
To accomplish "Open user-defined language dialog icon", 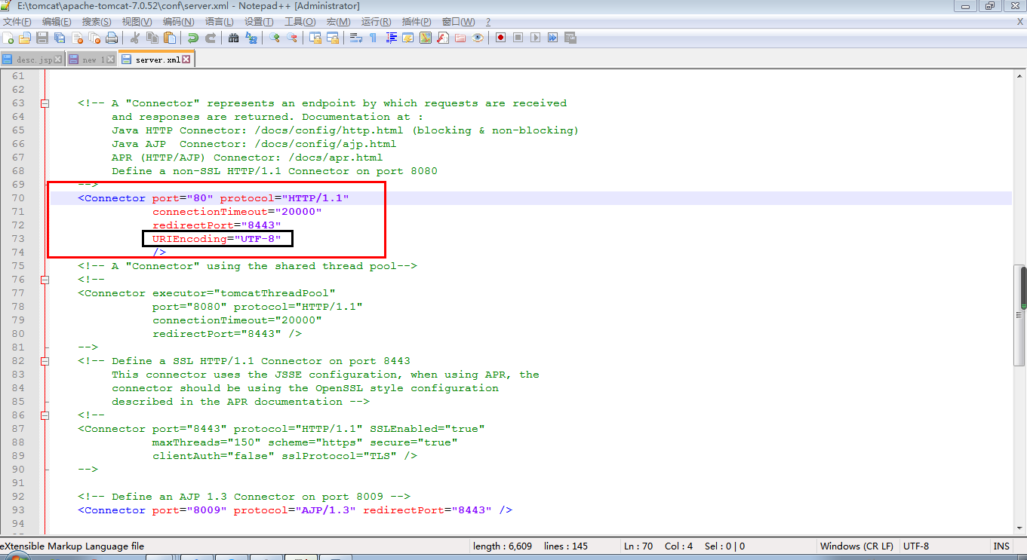I will click(408, 38).
